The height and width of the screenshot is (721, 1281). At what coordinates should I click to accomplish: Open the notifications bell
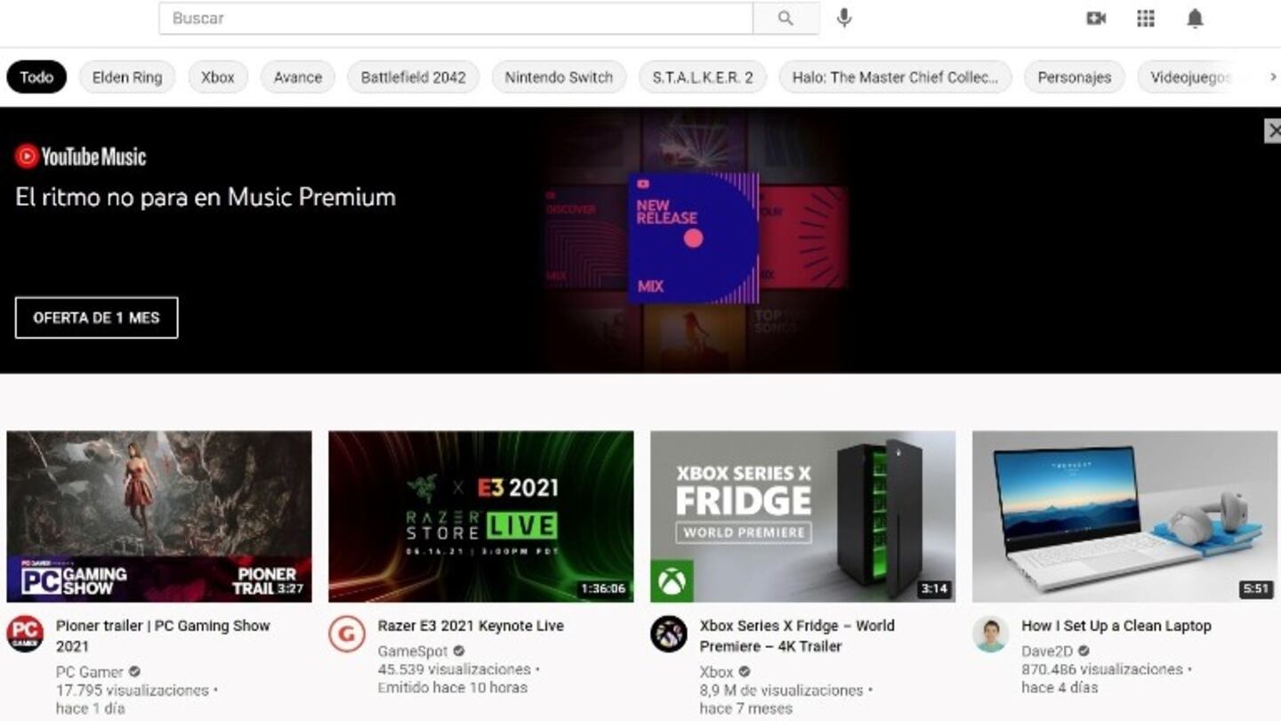tap(1195, 18)
